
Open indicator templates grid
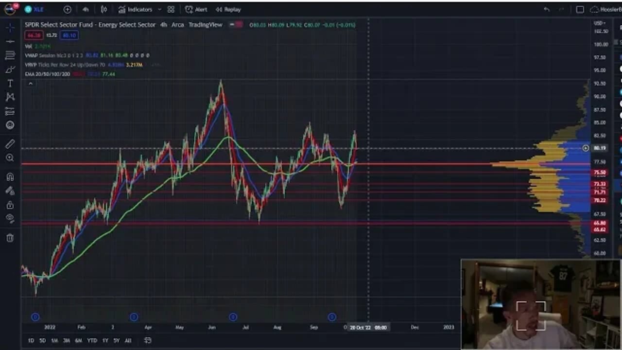point(171,9)
